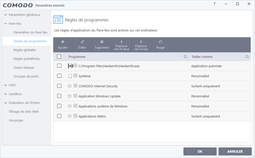Click Sortant uniquement for COMODO Internet Security
The image size is (255, 158).
tap(206, 86)
